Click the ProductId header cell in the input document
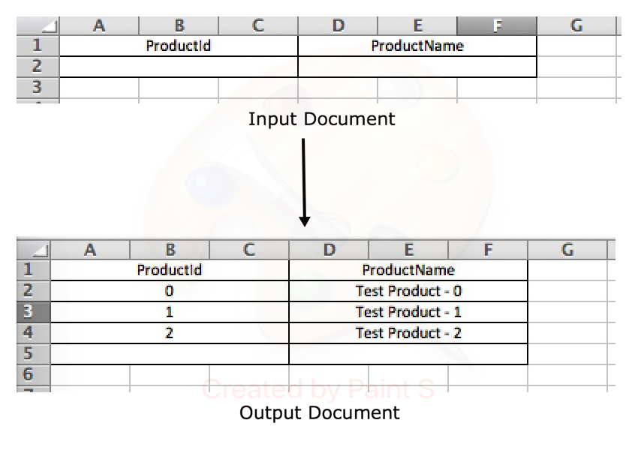The height and width of the screenshot is (450, 638). (178, 45)
